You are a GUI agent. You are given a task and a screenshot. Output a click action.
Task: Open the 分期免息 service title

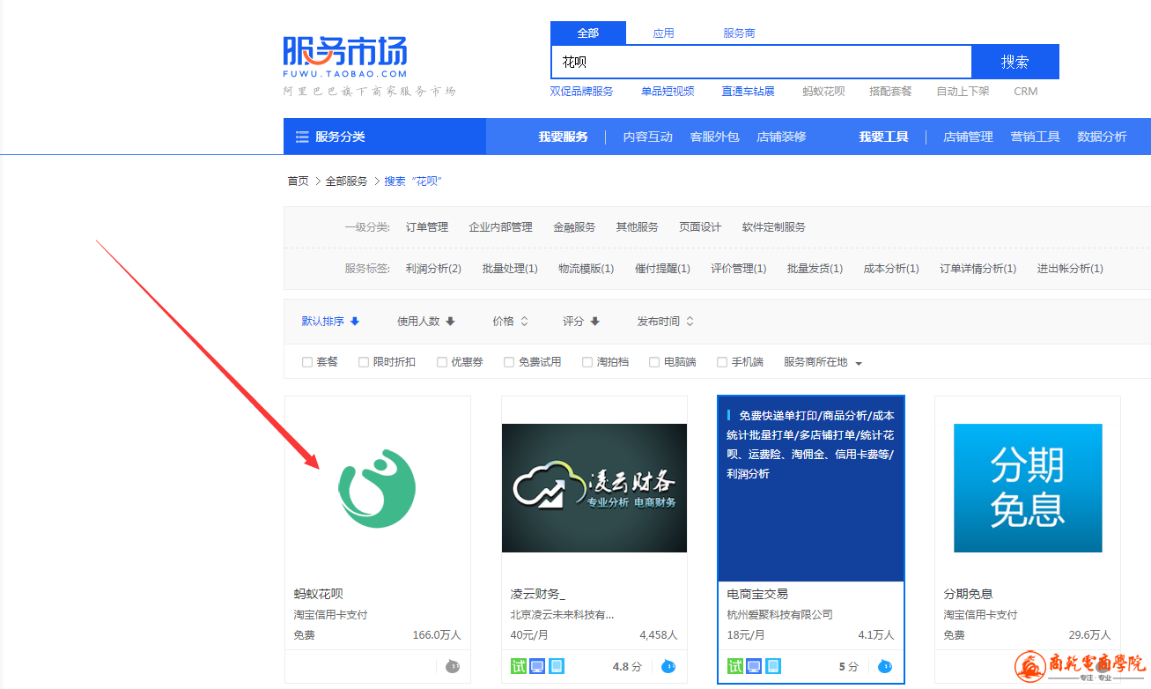tap(969, 594)
